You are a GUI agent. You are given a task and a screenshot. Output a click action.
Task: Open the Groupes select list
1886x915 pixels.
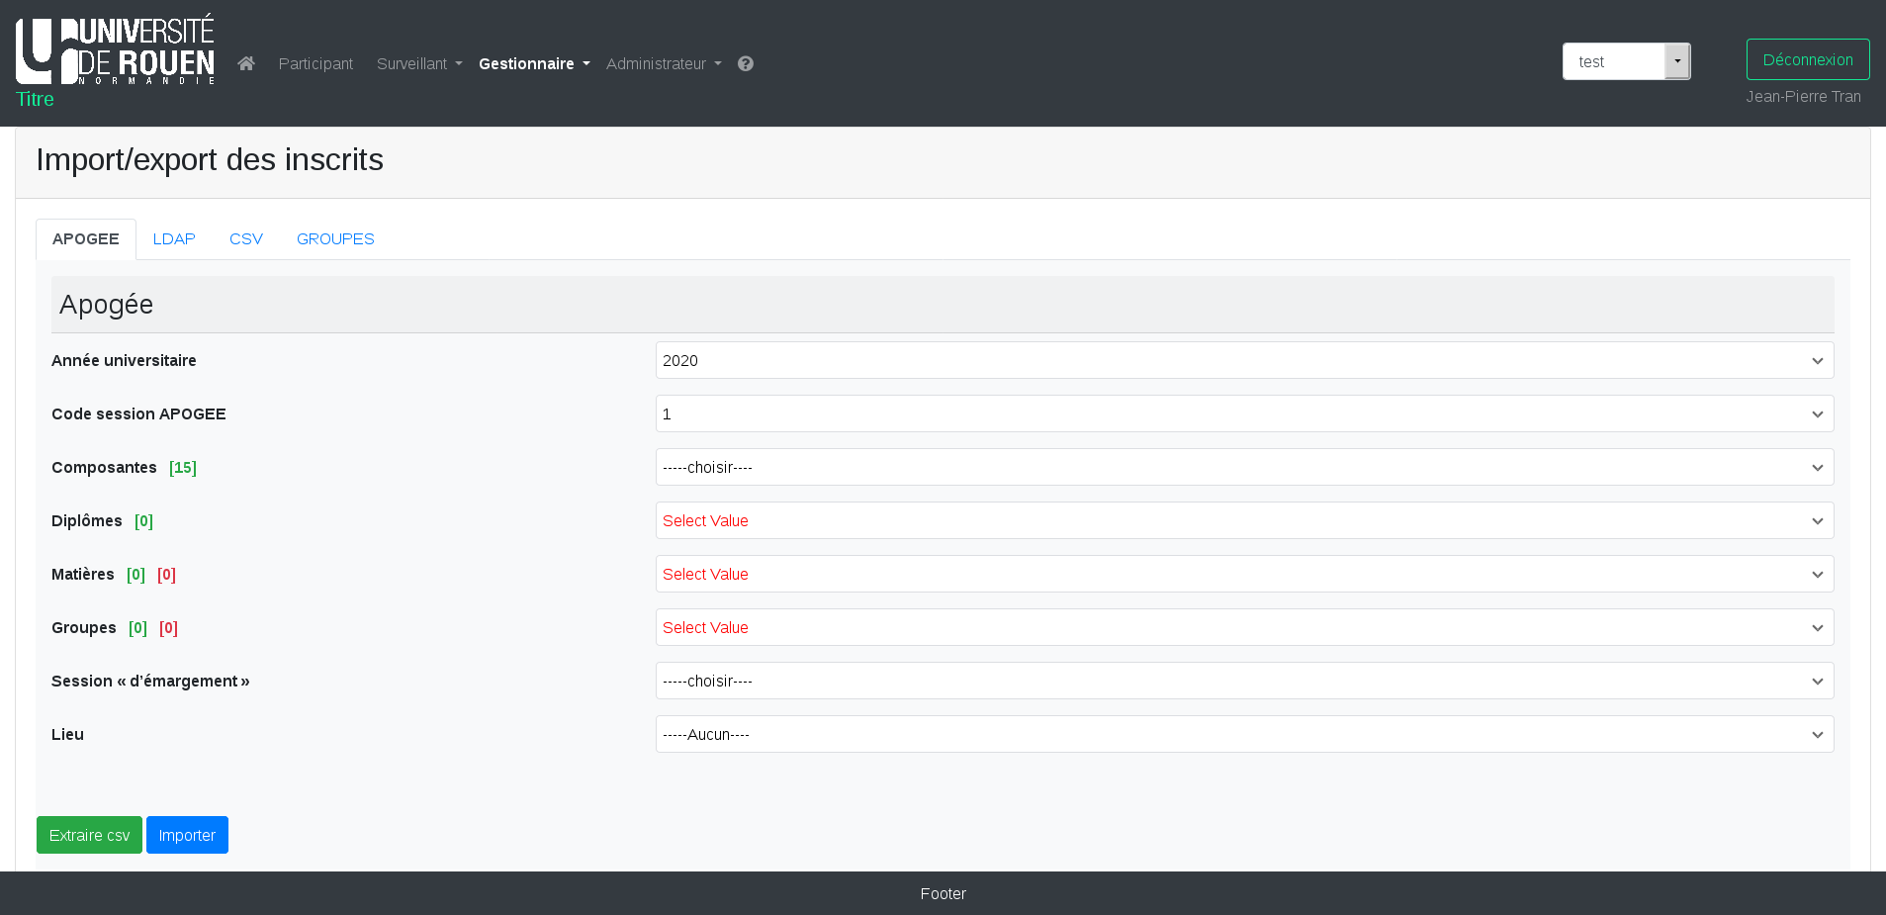point(1243,627)
